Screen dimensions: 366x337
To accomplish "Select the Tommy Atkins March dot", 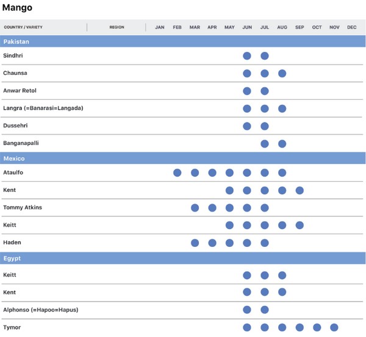I will click(195, 208).
